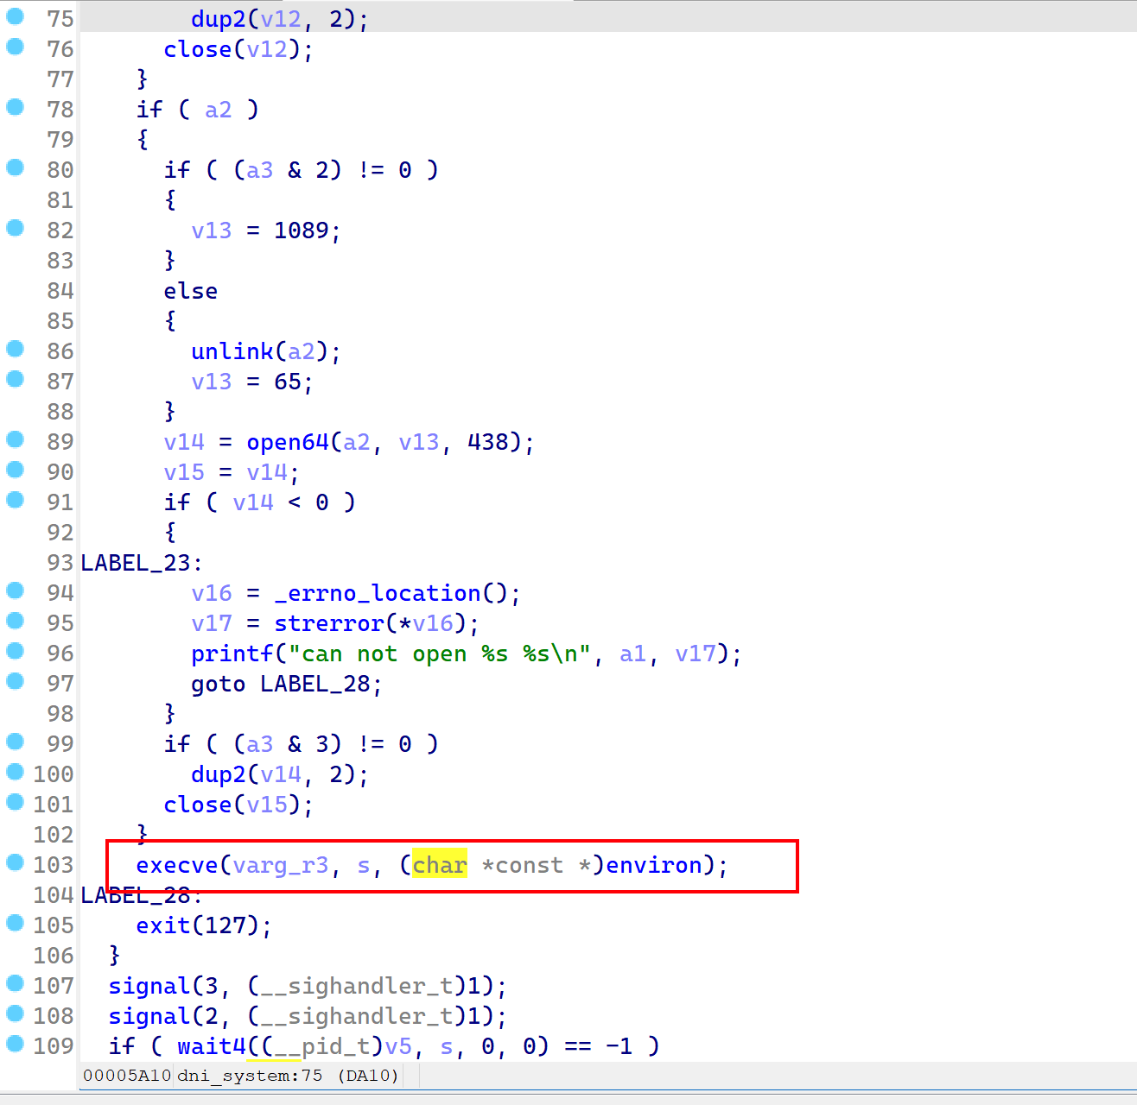This screenshot has width=1137, height=1105.
Task: Click the highlighted char keyword
Action: [440, 865]
